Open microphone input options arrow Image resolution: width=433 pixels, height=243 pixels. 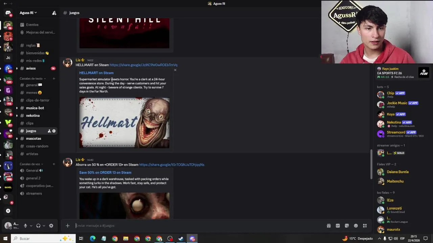[31, 226]
